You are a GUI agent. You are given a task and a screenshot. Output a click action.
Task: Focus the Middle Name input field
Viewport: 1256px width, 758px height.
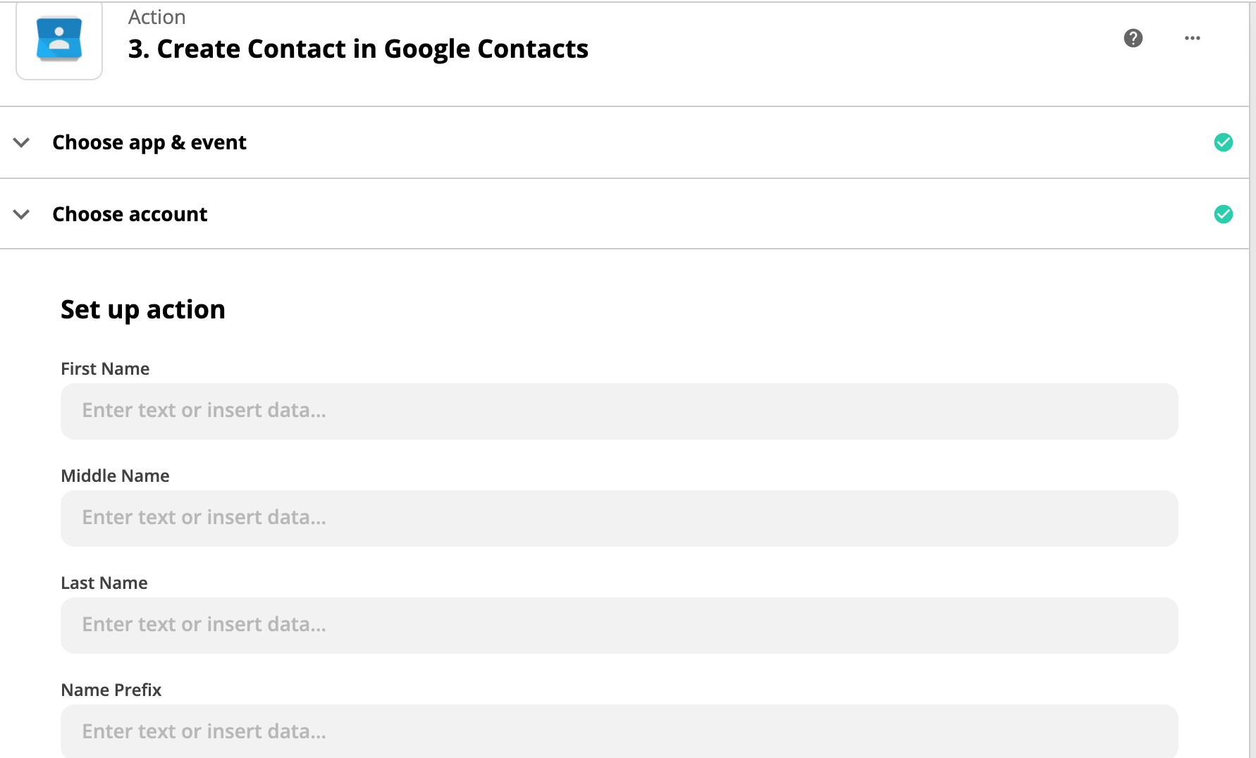coord(620,518)
